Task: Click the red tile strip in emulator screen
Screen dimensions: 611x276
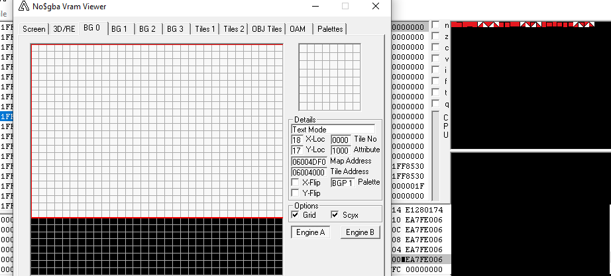Action: point(523,24)
